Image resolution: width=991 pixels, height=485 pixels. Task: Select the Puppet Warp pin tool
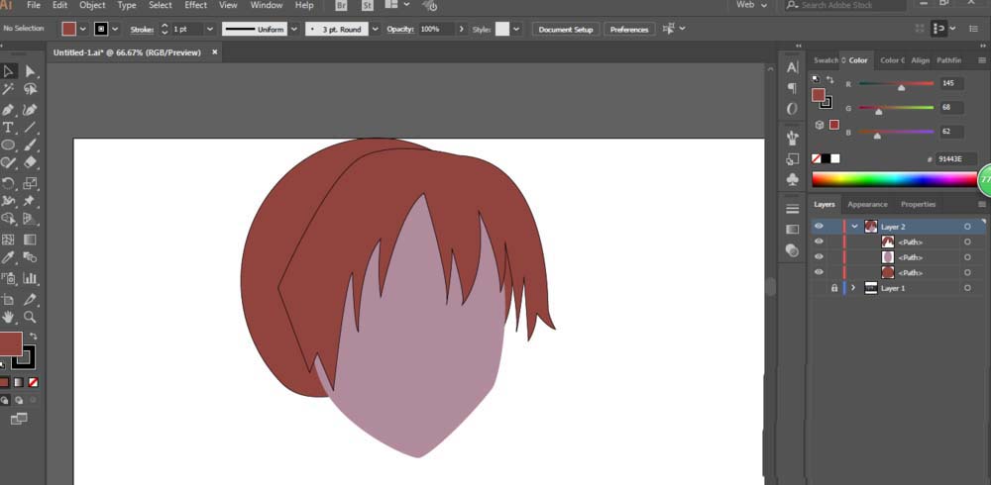30,201
